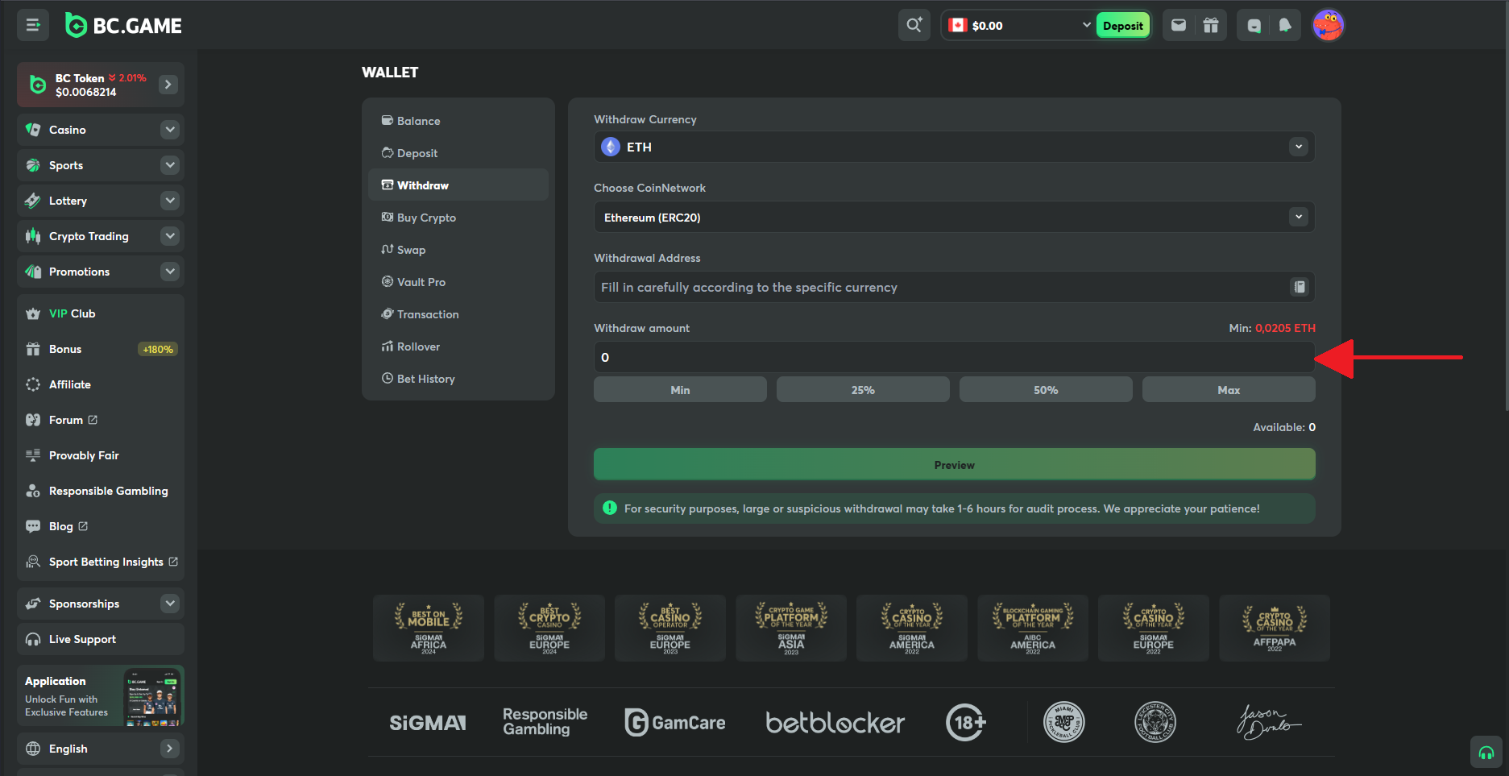Open the Swap wallet tab
Screen dimensions: 1509x776
[x=458, y=250]
